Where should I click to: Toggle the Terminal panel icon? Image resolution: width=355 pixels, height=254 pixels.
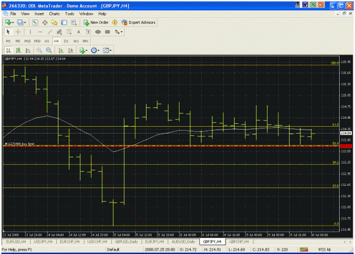64,22
